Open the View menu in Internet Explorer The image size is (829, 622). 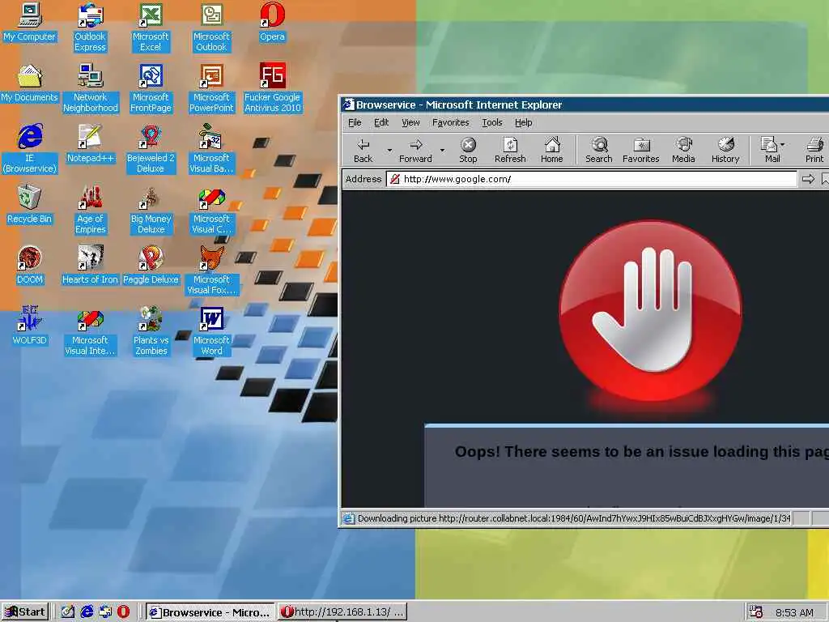click(410, 123)
